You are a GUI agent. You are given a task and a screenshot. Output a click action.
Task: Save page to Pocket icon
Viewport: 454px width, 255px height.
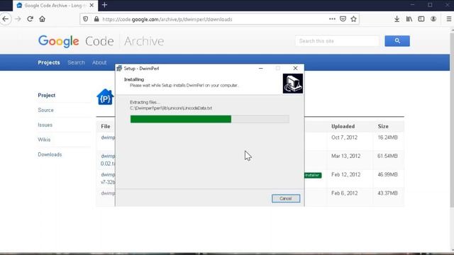343,19
